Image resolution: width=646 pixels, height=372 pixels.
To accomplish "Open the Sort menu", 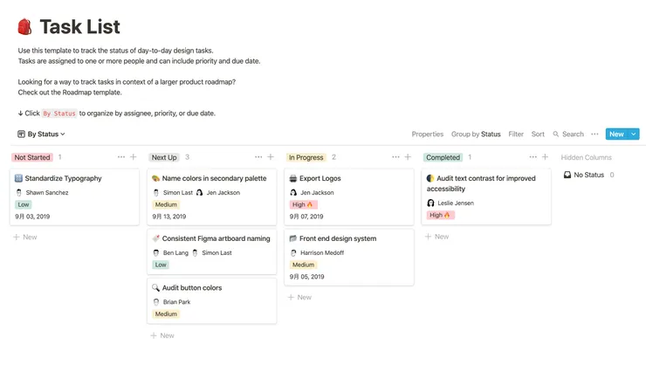I will 538,134.
